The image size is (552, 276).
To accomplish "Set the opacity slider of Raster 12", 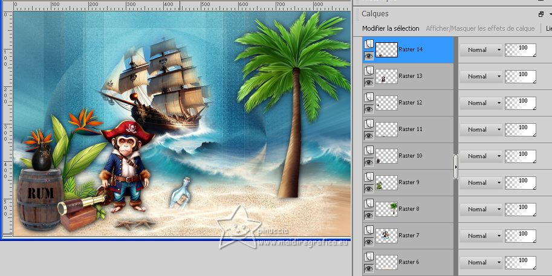I will click(521, 103).
